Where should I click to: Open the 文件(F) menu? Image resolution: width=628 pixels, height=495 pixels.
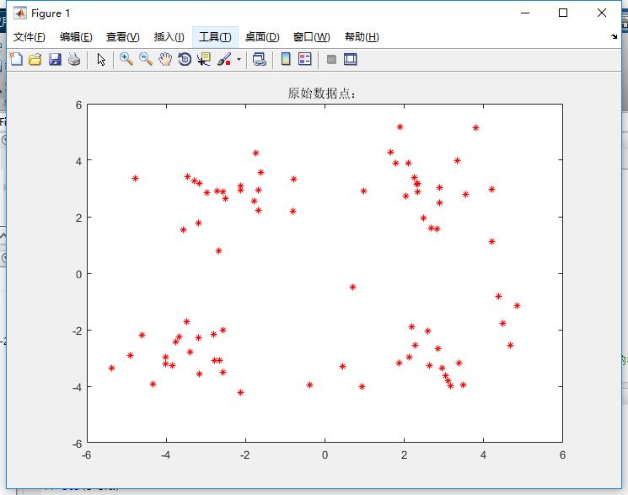29,37
